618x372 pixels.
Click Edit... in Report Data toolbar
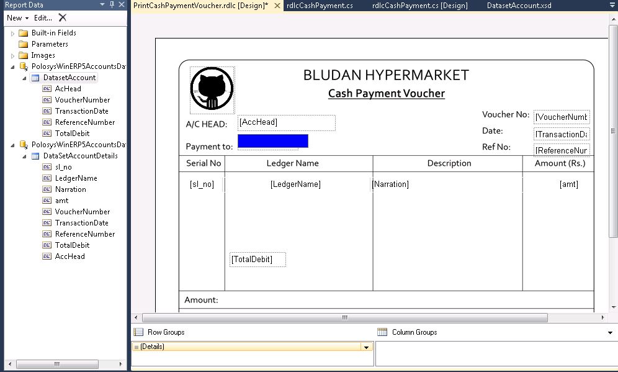coord(43,18)
